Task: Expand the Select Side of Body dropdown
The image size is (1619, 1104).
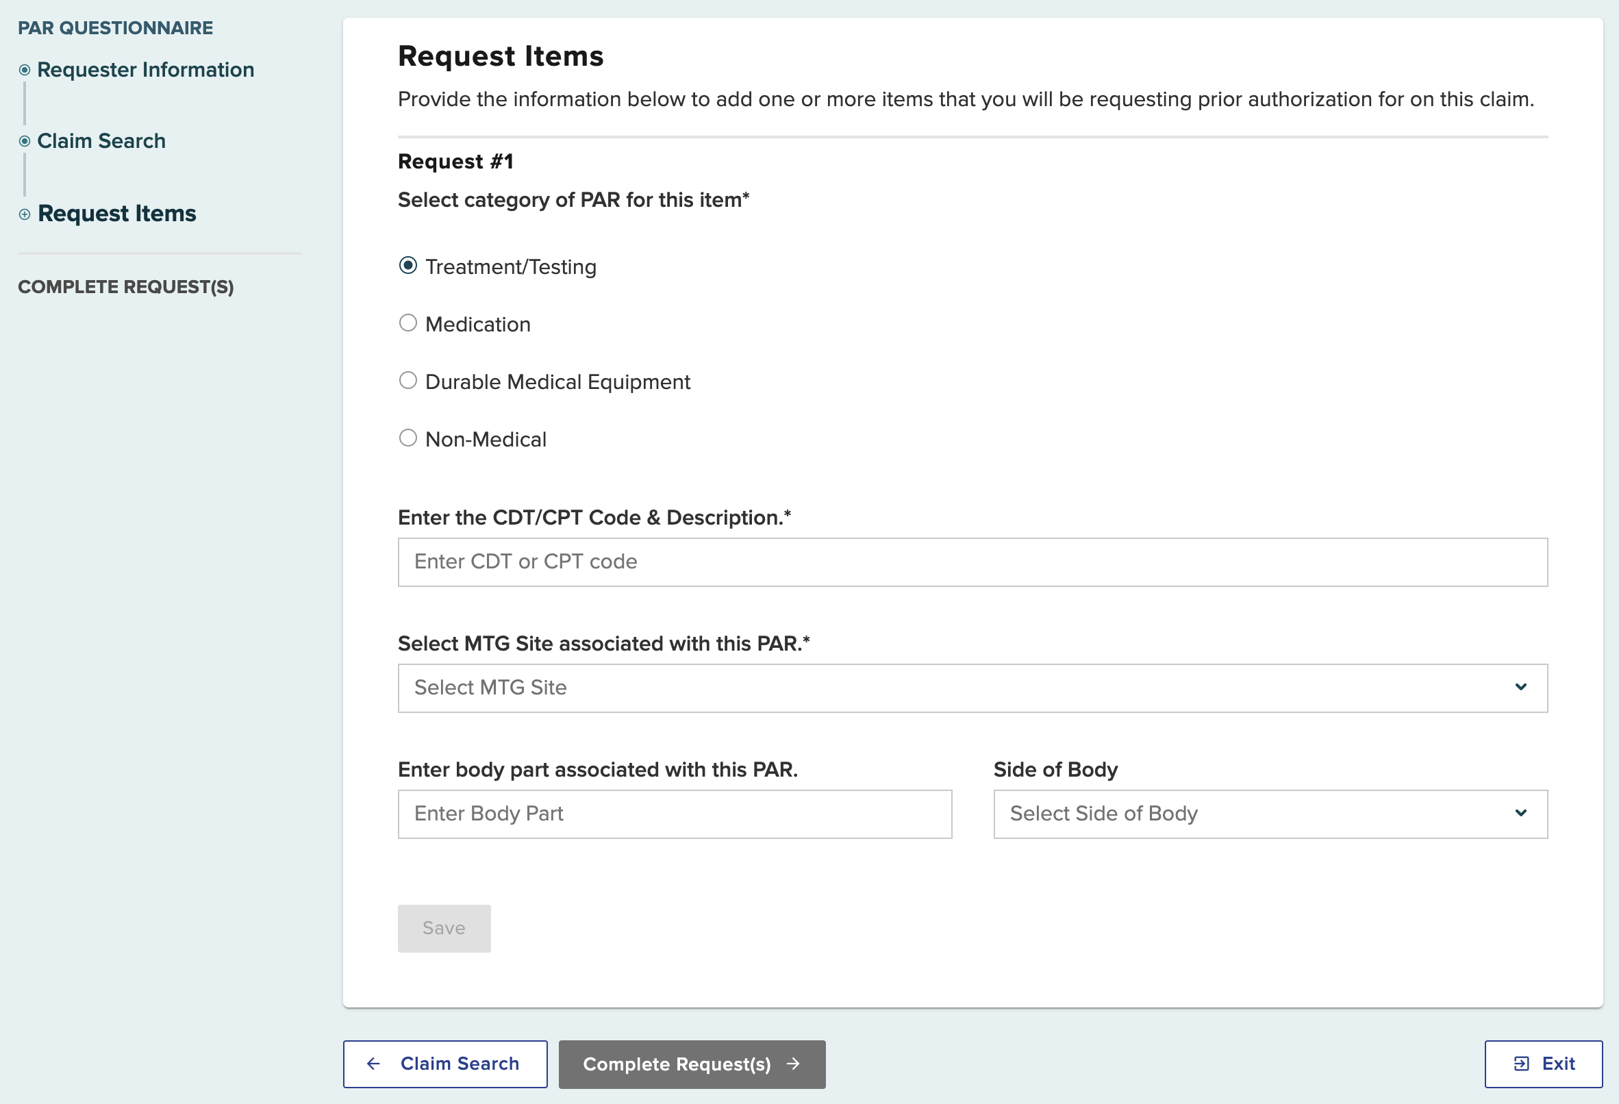Action: (1269, 814)
